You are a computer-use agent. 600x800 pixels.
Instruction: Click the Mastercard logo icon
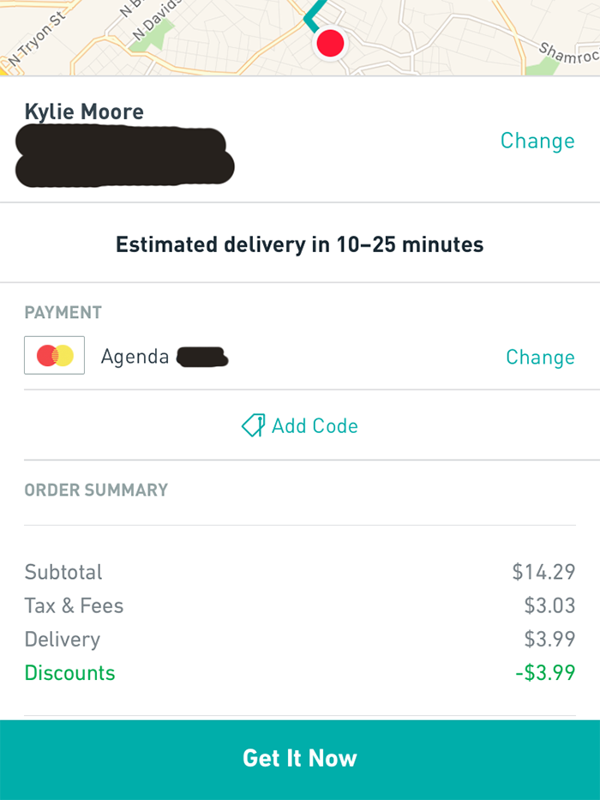click(54, 356)
